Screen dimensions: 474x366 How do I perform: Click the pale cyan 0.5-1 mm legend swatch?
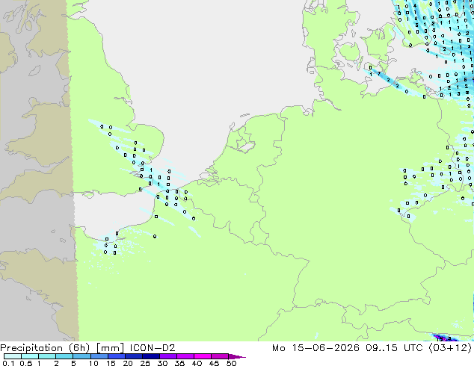30,356
